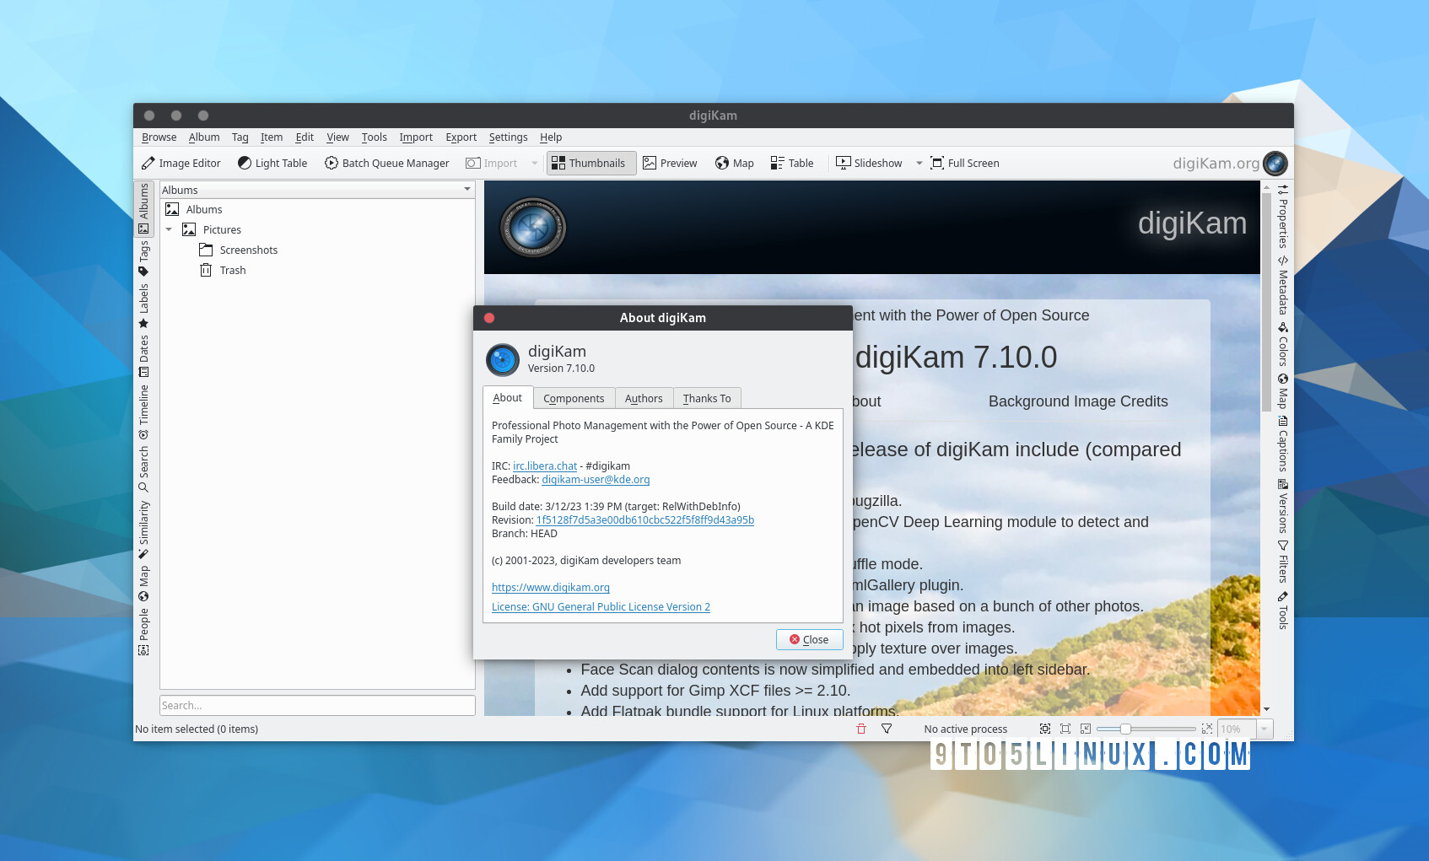Open the Map tab in left sidebar
Screen dimensions: 1429x861
pos(143,584)
